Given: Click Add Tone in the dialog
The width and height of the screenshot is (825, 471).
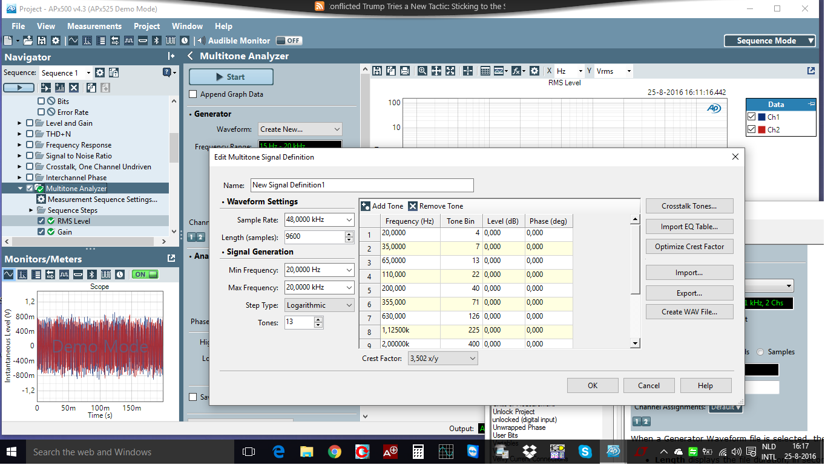Looking at the screenshot, I should click(x=383, y=206).
